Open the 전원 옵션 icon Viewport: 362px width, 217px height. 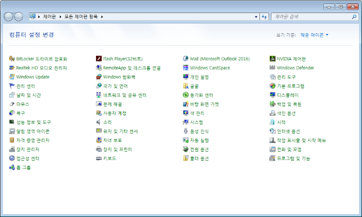coord(186,149)
